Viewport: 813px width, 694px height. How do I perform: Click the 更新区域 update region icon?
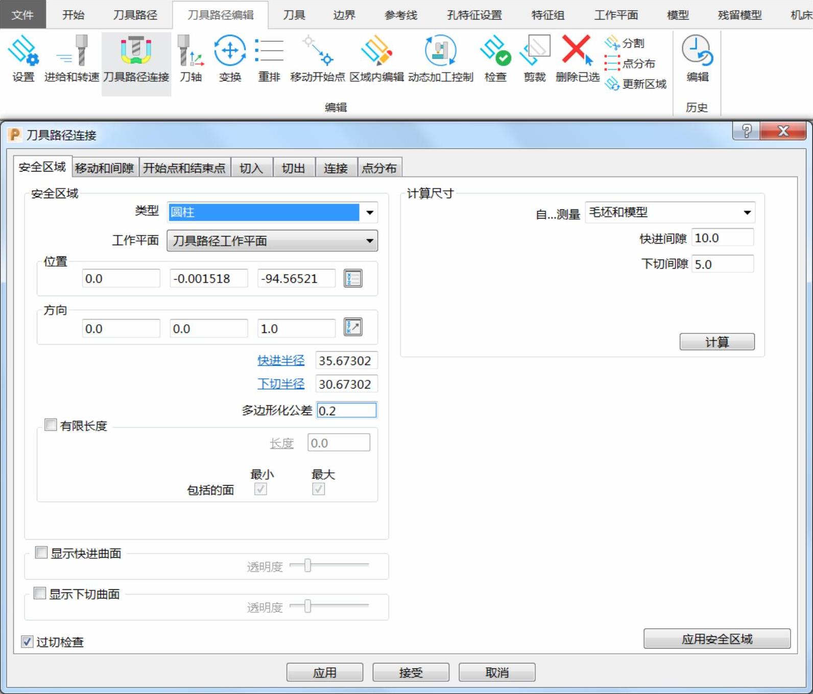tap(635, 84)
